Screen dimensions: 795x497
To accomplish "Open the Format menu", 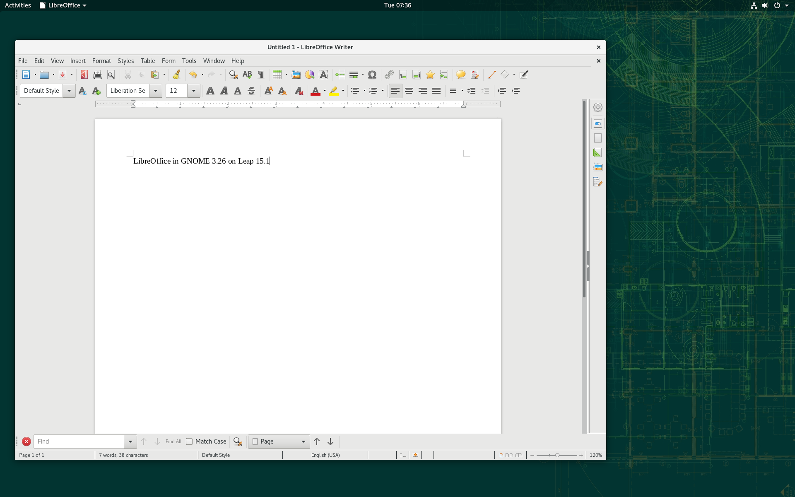I will pos(101,61).
